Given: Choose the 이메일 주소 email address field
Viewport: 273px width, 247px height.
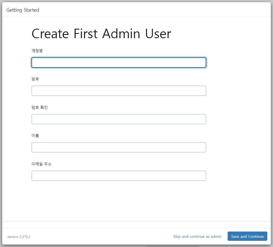Looking at the screenshot, I should tap(119, 176).
